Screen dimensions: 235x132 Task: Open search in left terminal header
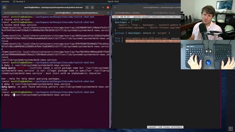click(x=87, y=7)
